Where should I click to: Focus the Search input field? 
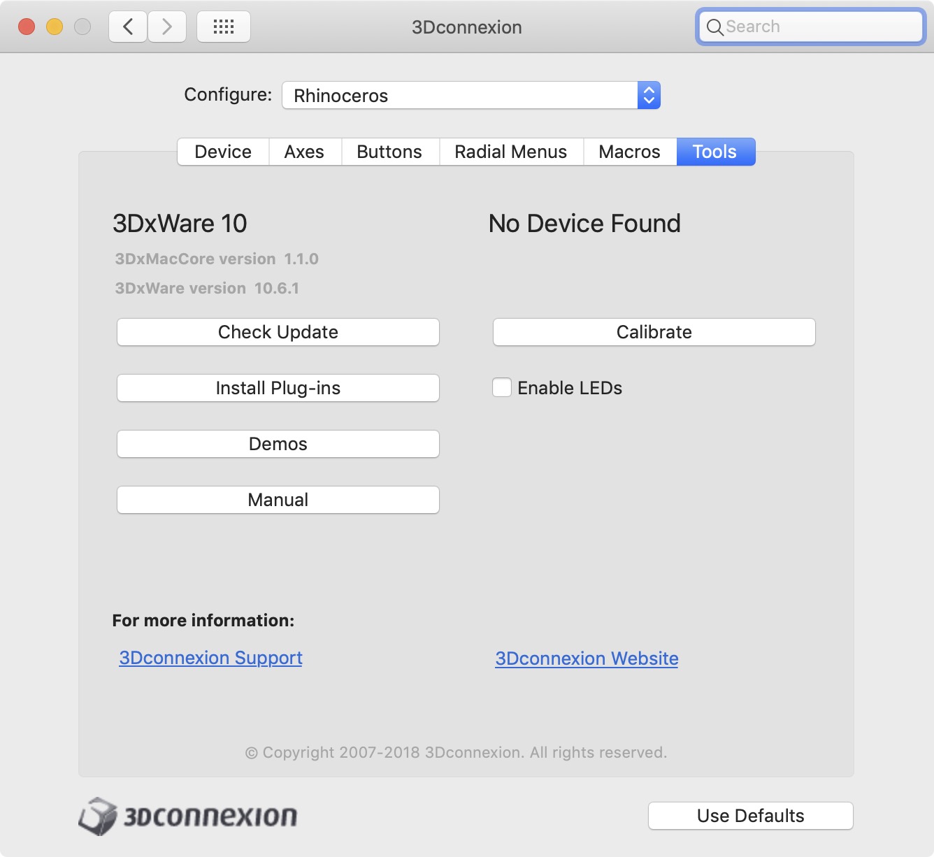811,27
